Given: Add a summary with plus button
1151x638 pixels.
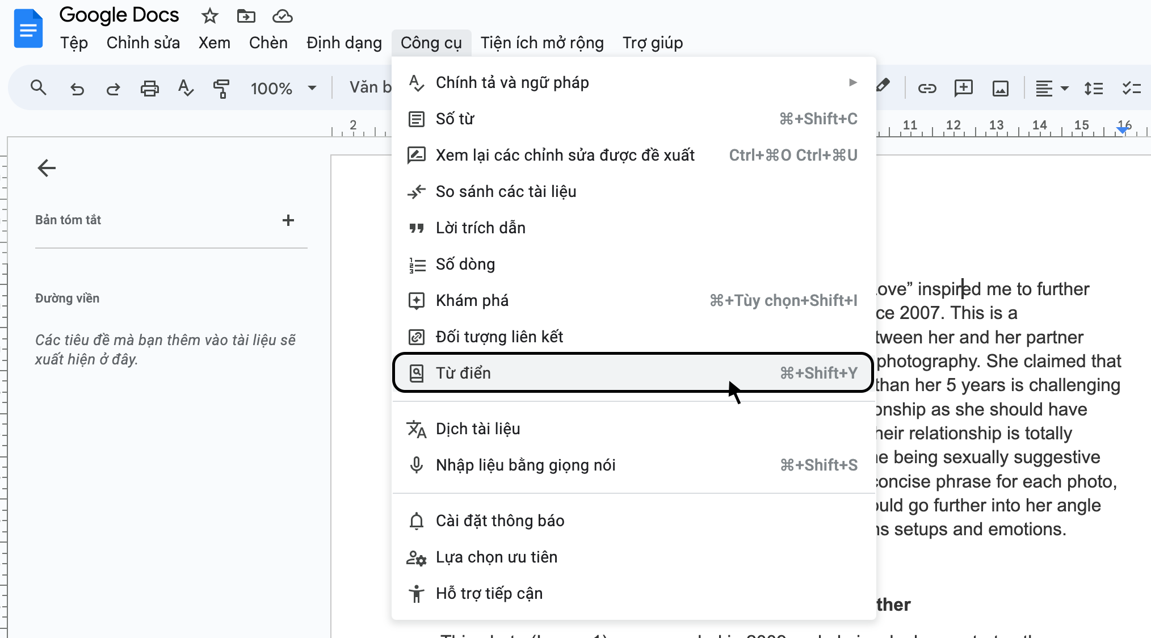Looking at the screenshot, I should (288, 220).
